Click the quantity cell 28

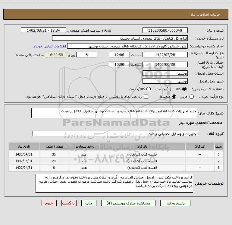(x=54, y=161)
